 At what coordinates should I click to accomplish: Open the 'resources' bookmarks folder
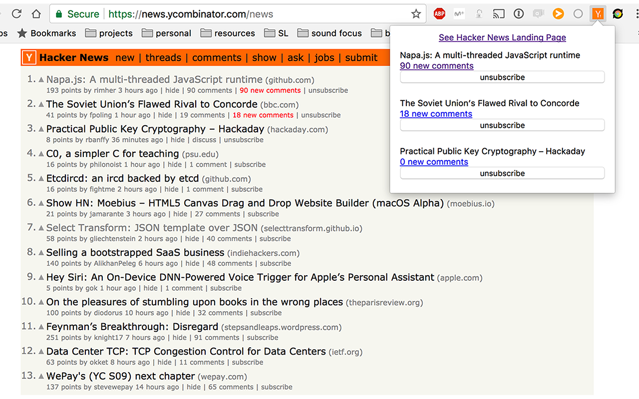click(228, 33)
